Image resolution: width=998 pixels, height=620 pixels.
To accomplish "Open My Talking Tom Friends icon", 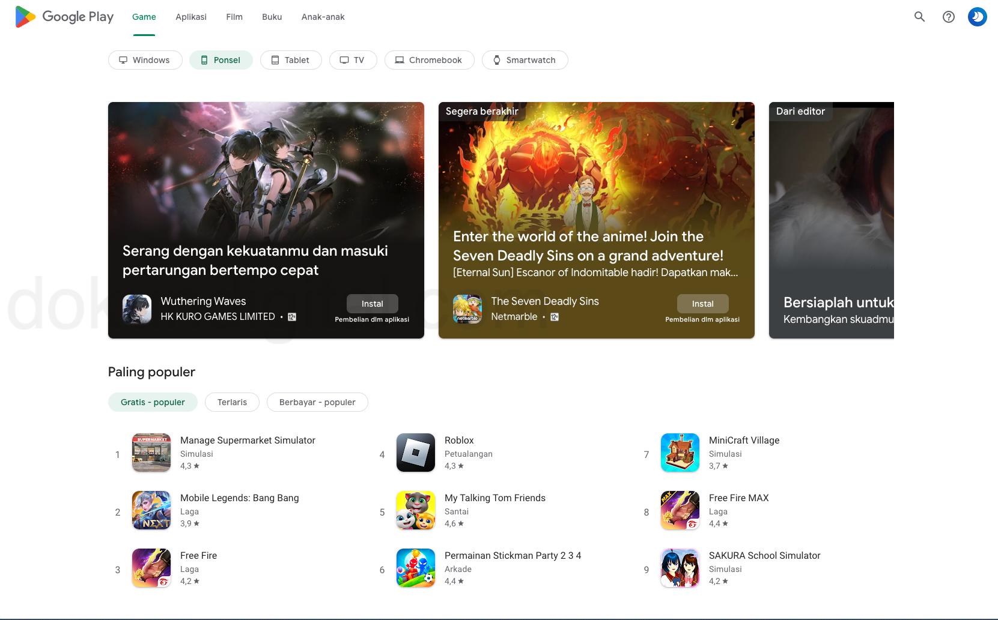I will coord(416,510).
